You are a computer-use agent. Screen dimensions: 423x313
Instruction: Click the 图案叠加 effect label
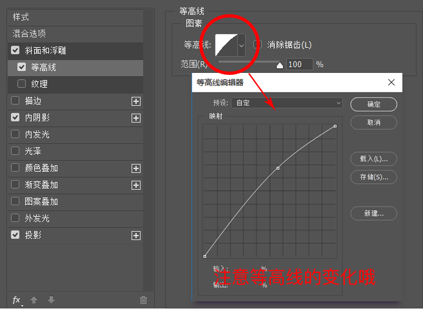coord(41,201)
